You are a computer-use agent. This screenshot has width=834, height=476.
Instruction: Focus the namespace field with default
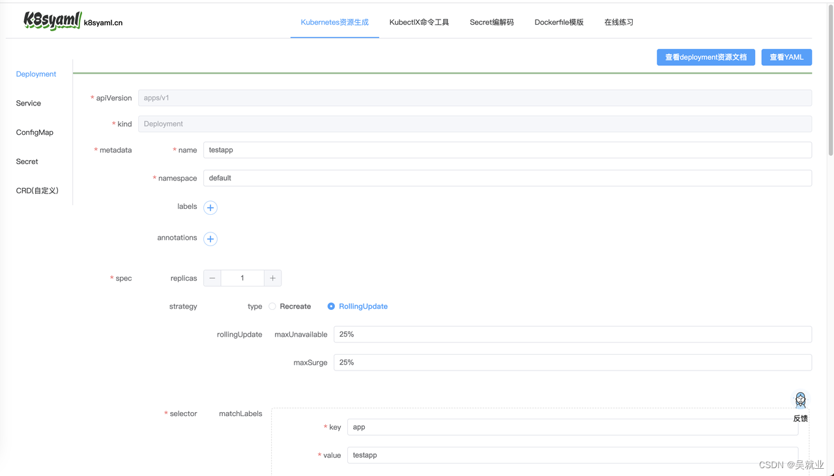(508, 178)
